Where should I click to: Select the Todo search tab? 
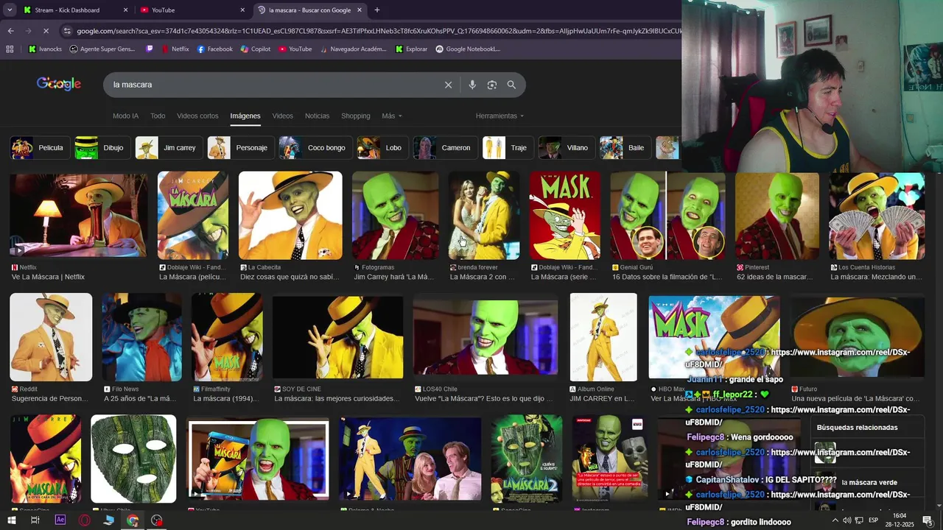click(x=158, y=116)
